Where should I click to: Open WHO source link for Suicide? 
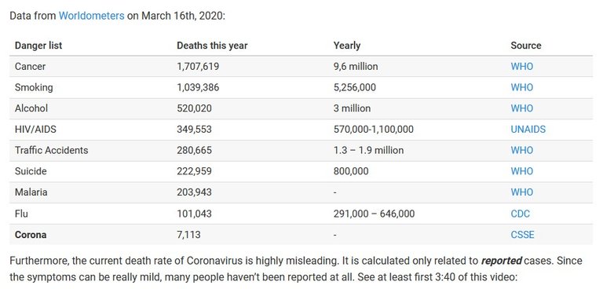(x=522, y=171)
